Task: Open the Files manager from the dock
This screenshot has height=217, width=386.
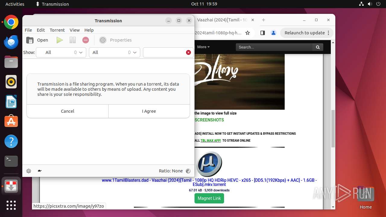Action: coord(11,62)
